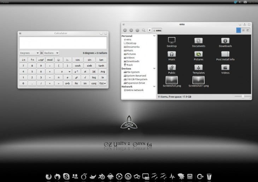
Task: Launch Skype from the dock
Action: coord(66,176)
